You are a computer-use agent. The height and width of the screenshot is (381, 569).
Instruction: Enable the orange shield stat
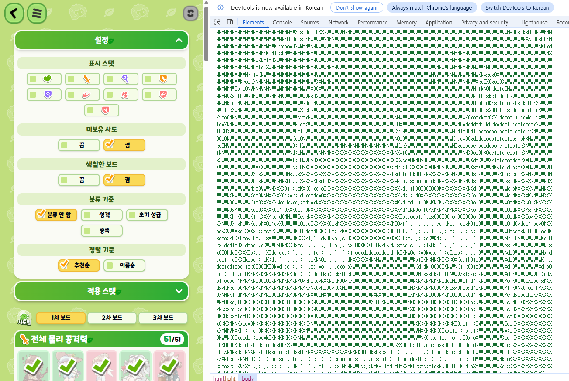pyautogui.click(x=159, y=79)
